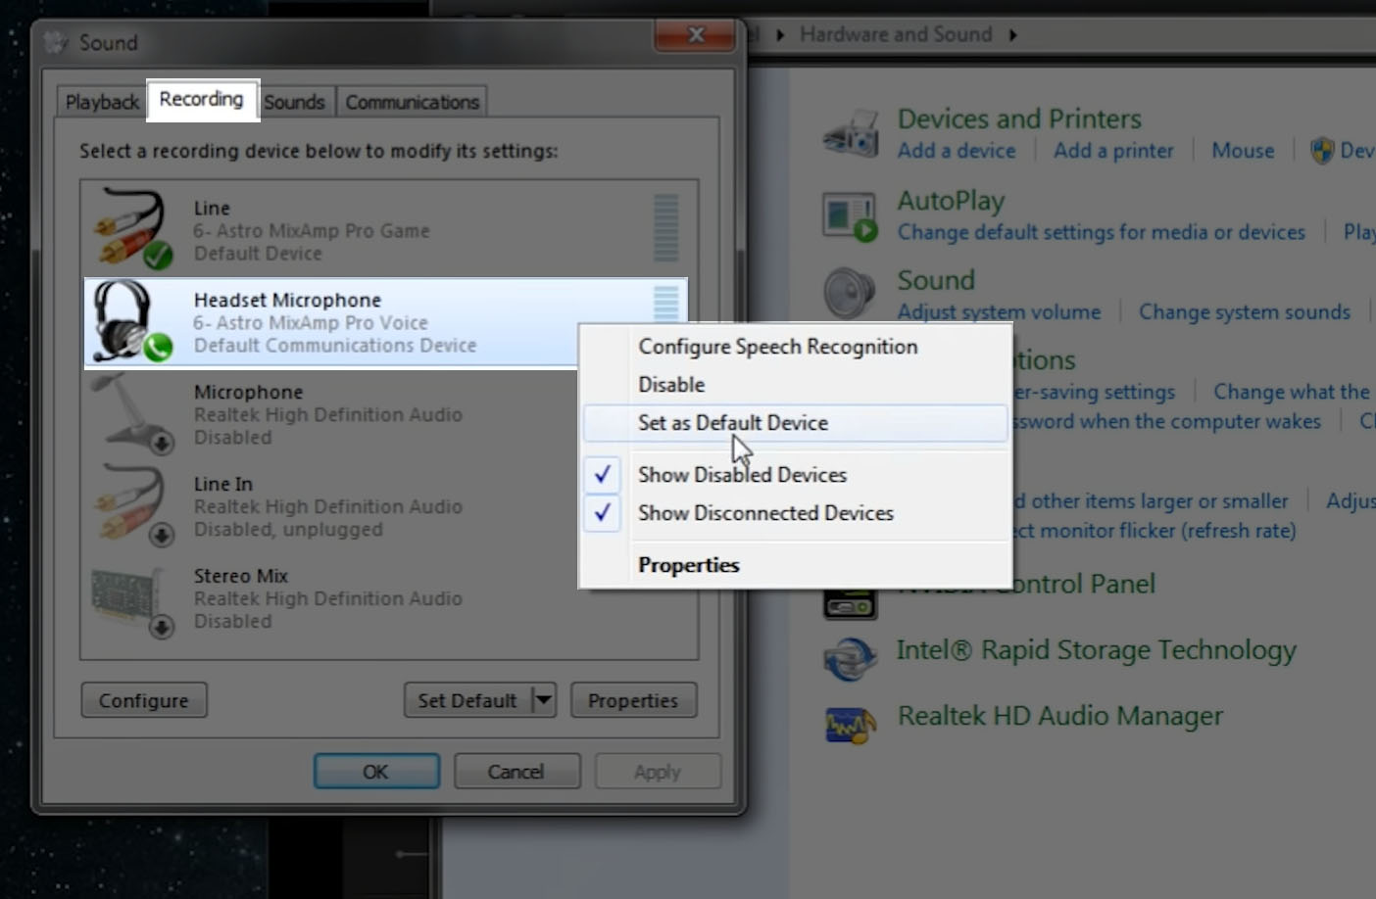1376x899 pixels.
Task: Switch to the Sounds tab
Action: (x=294, y=102)
